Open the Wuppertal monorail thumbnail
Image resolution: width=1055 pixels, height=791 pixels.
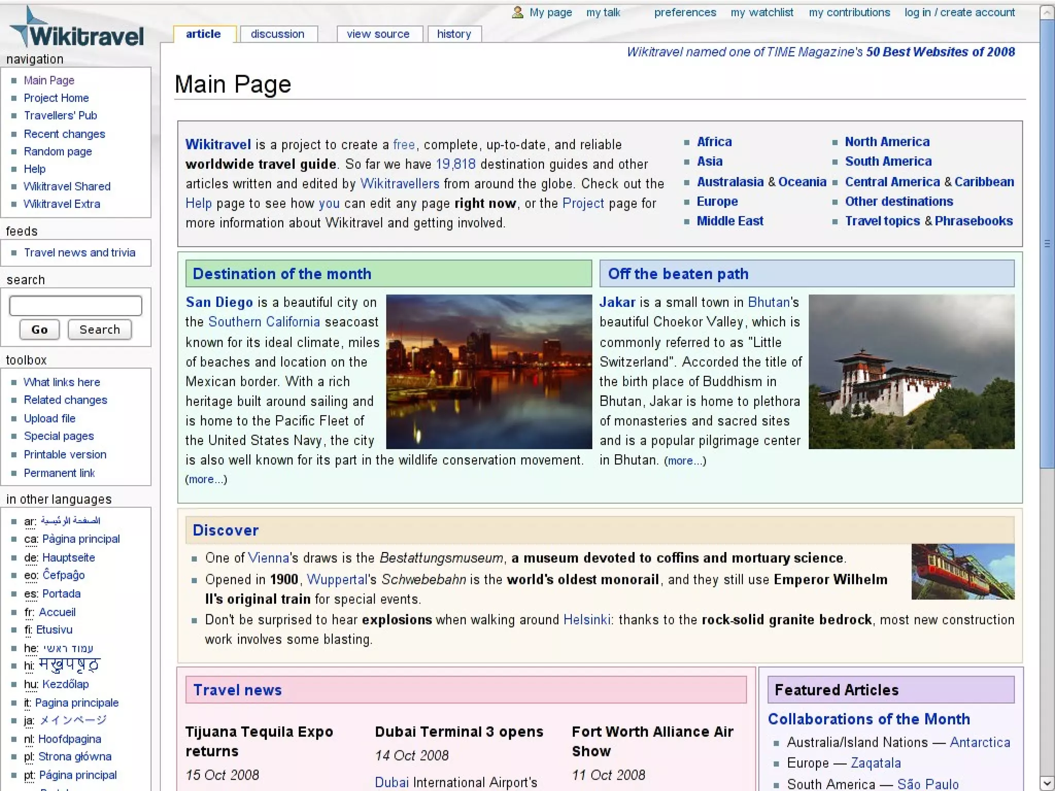[962, 571]
